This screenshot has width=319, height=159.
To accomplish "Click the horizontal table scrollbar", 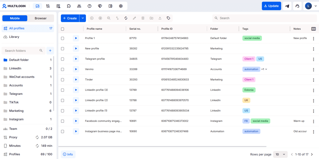I will 162,146.
